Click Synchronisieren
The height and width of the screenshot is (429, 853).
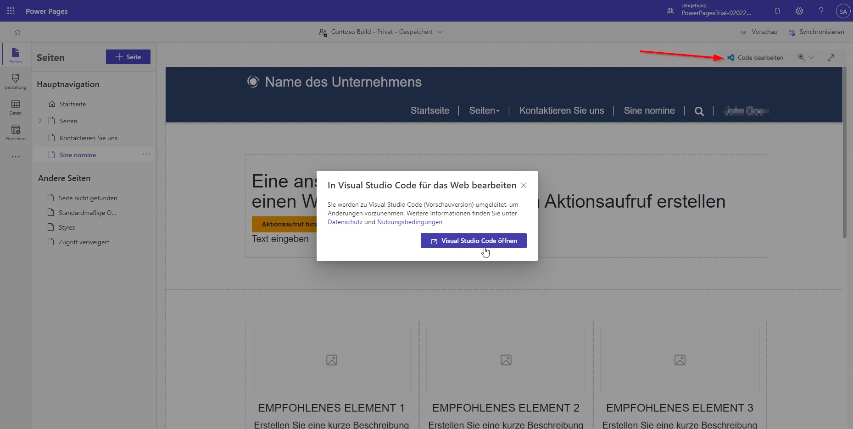coord(816,32)
